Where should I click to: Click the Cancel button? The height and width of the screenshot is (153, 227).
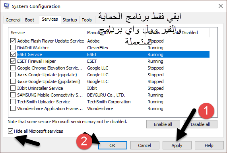(145, 145)
